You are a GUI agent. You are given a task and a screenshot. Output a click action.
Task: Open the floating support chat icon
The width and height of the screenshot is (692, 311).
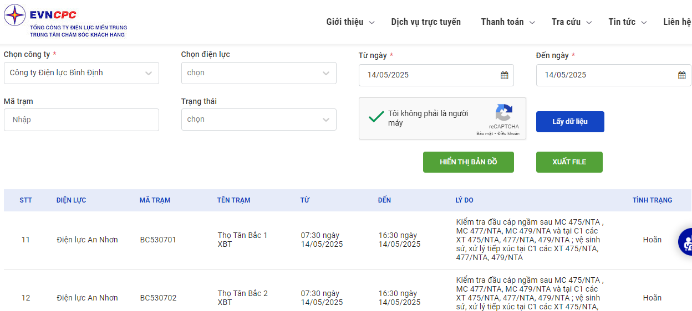point(686,242)
